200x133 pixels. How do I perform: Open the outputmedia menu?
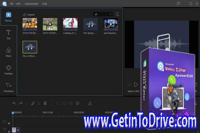(31, 4)
